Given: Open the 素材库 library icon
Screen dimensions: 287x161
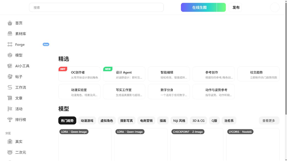Looking at the screenshot, I should coord(10,34).
